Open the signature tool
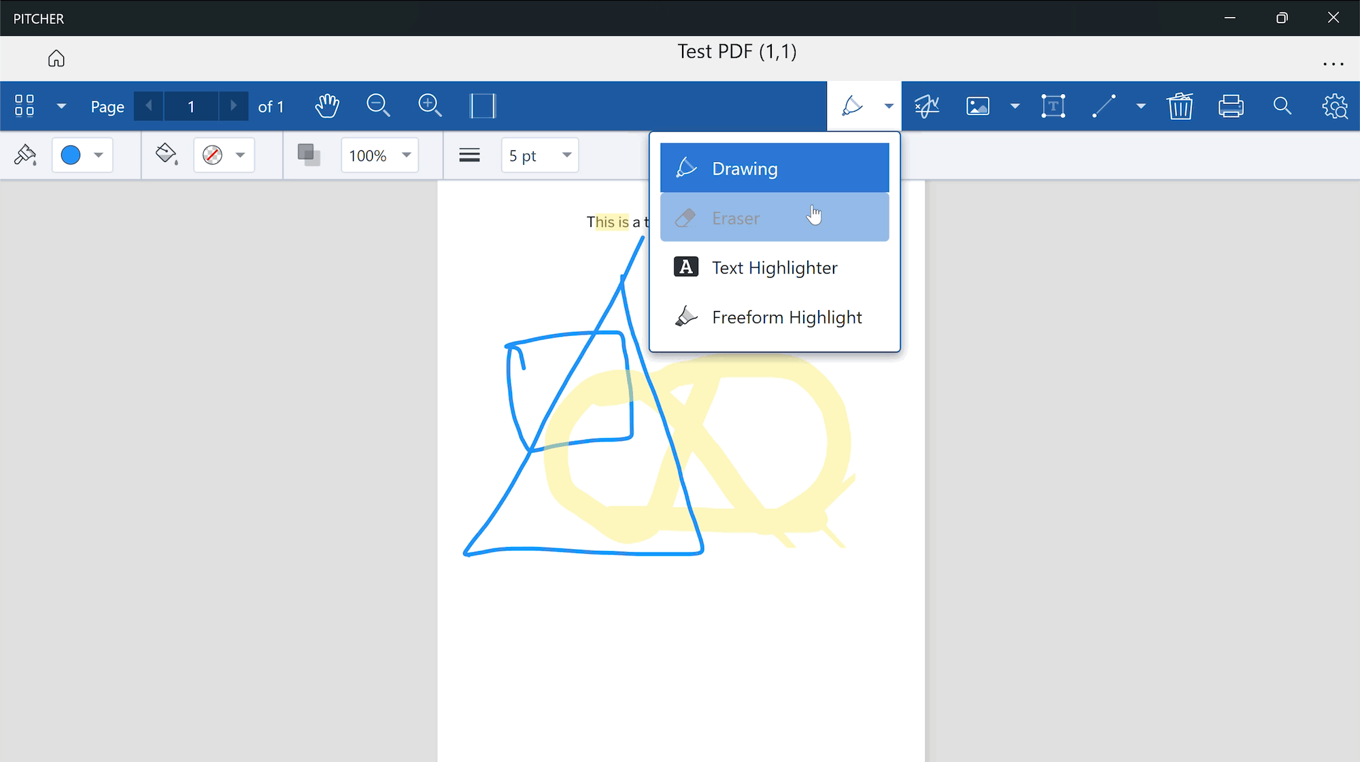The height and width of the screenshot is (762, 1360). [927, 106]
